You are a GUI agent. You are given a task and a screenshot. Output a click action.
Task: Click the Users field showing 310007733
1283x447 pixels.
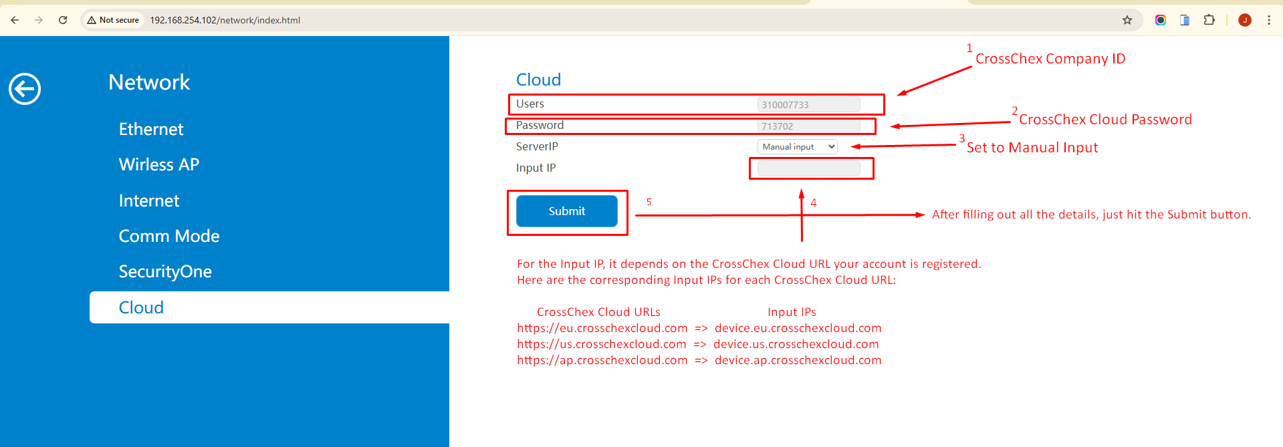point(808,105)
